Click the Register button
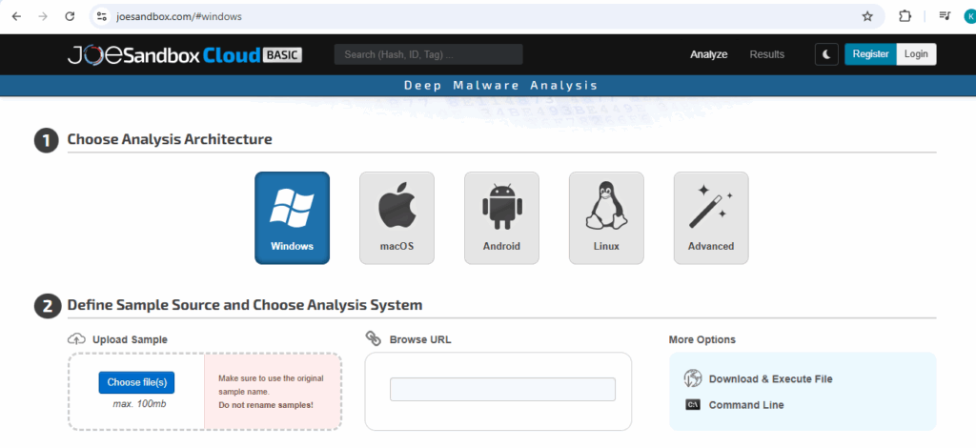 (870, 54)
